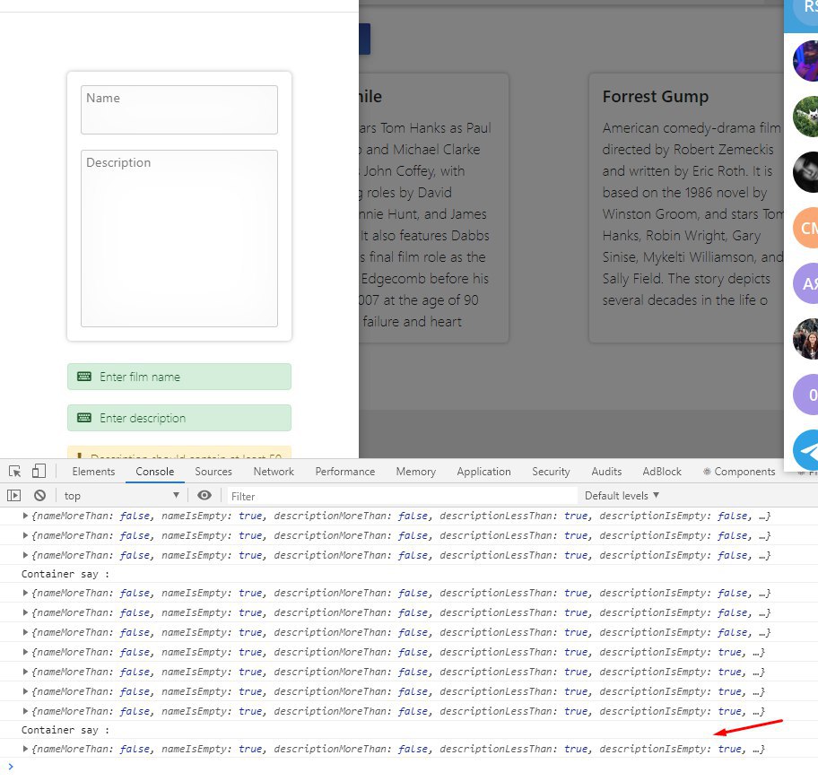Select the Console tab
The image size is (818, 781).
[155, 472]
